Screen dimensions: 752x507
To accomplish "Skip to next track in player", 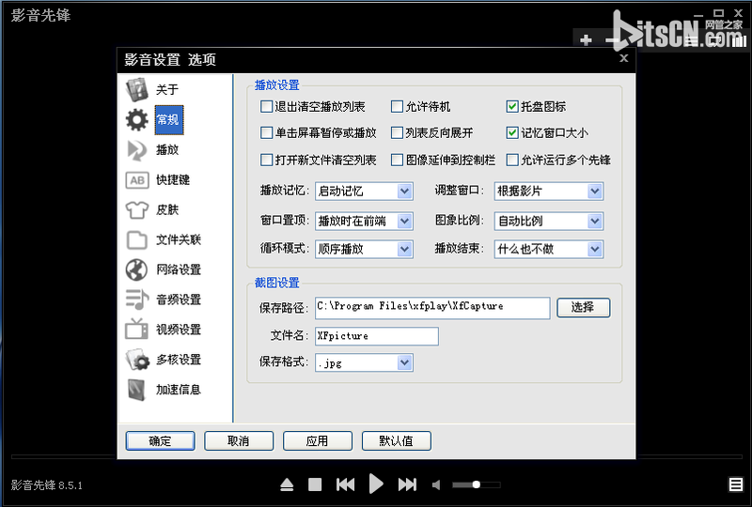I will 408,484.
